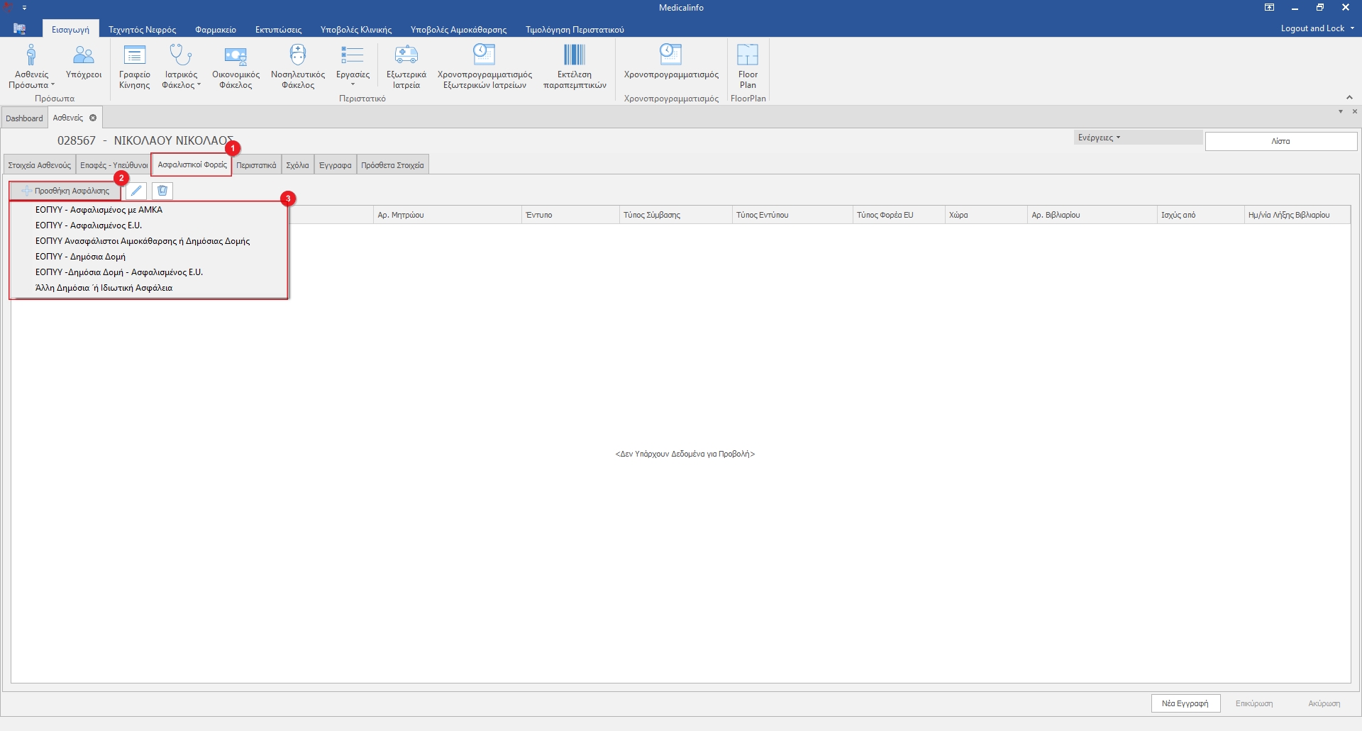Expand the Ενέργειες dropdown
The width and height of the screenshot is (1362, 731).
pyautogui.click(x=1099, y=138)
